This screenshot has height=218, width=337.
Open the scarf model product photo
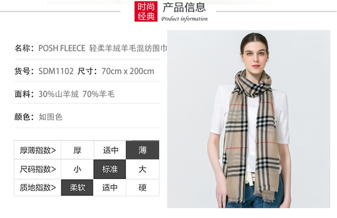(x=249, y=119)
